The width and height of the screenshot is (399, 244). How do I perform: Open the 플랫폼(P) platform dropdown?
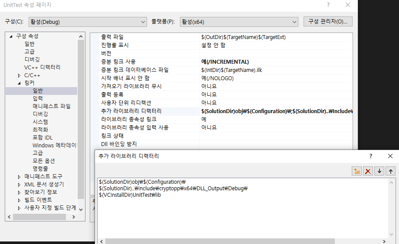239,22
